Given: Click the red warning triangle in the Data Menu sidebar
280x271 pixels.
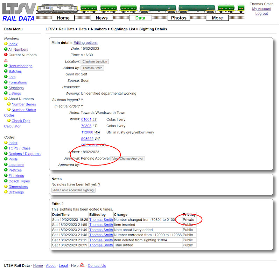Looking at the screenshot, I should click(x=6, y=60).
